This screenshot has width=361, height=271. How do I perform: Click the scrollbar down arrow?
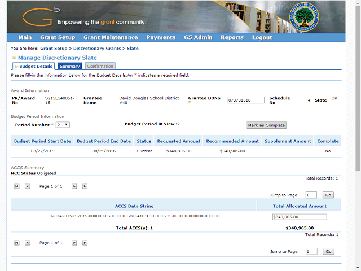(358, 269)
